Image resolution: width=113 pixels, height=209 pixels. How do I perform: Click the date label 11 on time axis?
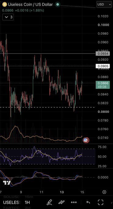point(42,192)
